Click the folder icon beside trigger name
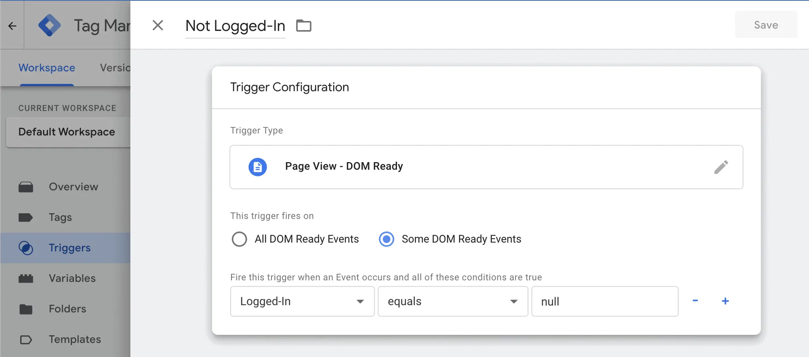The width and height of the screenshot is (809, 357). [304, 26]
